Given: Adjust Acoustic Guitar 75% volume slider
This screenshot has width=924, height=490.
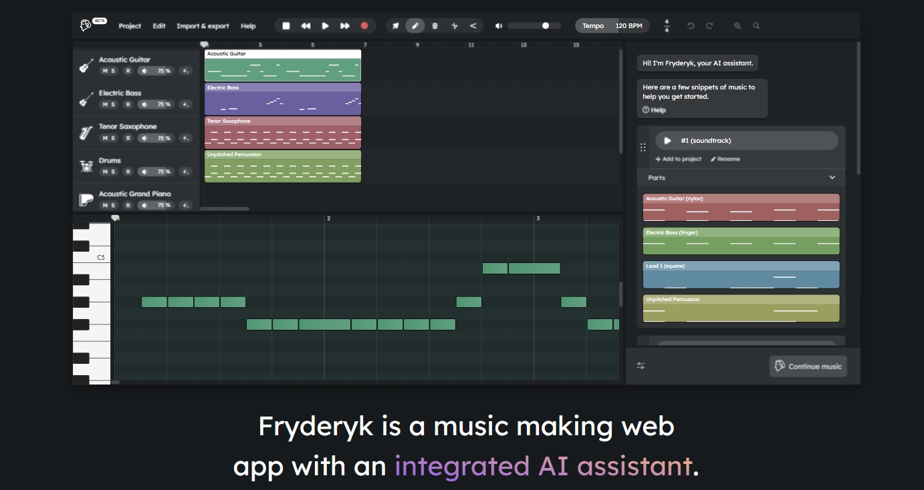Looking at the screenshot, I should [x=156, y=71].
